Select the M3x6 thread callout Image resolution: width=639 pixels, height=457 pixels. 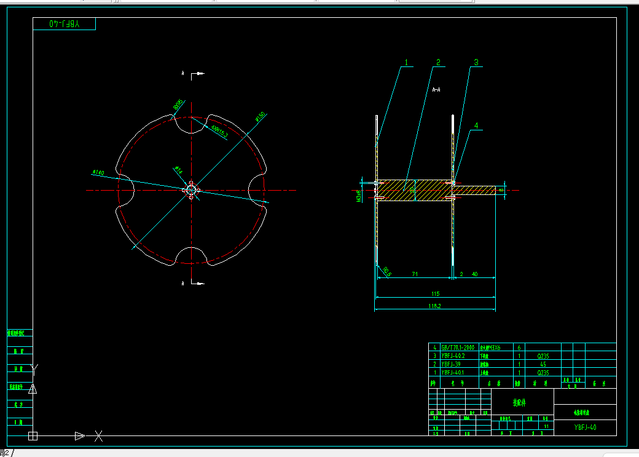coord(359,196)
